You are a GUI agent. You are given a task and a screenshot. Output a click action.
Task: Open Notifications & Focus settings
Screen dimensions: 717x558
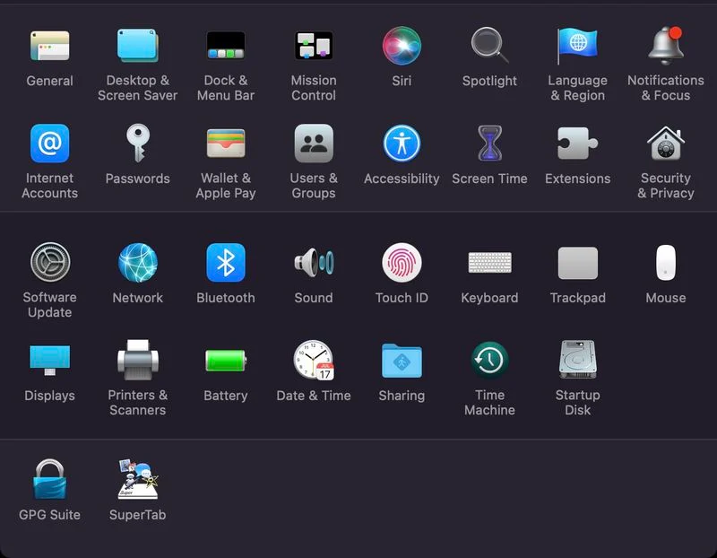666,46
